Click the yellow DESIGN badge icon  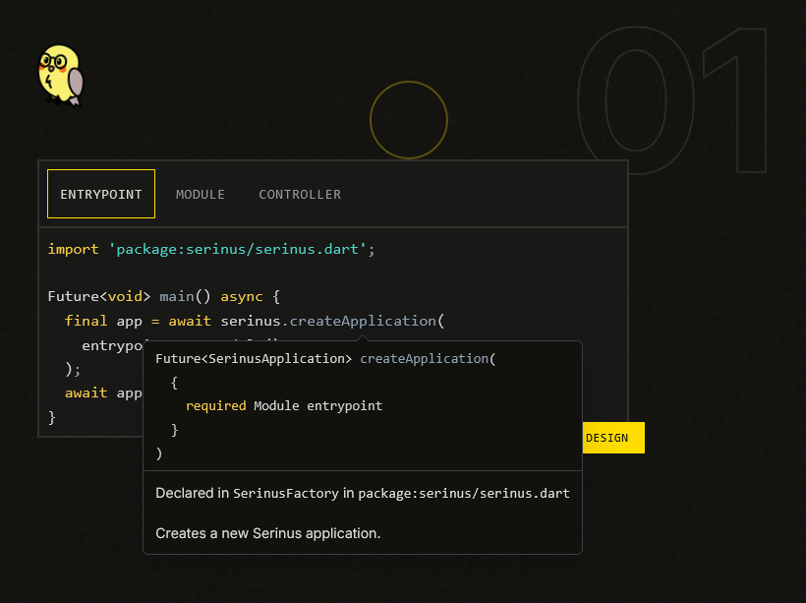[x=612, y=438]
